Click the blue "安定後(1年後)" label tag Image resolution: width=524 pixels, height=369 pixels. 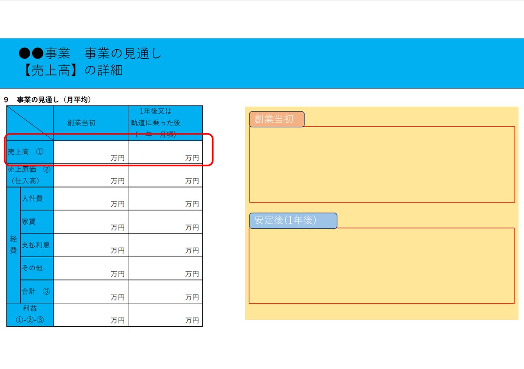pos(293,220)
